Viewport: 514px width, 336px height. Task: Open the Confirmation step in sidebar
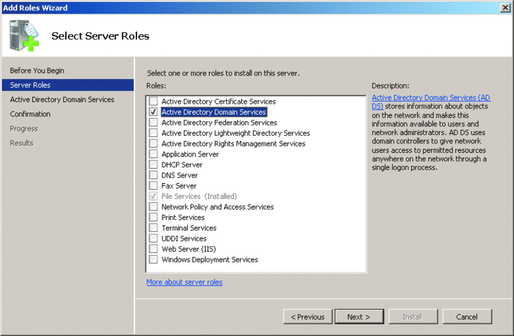click(x=30, y=114)
